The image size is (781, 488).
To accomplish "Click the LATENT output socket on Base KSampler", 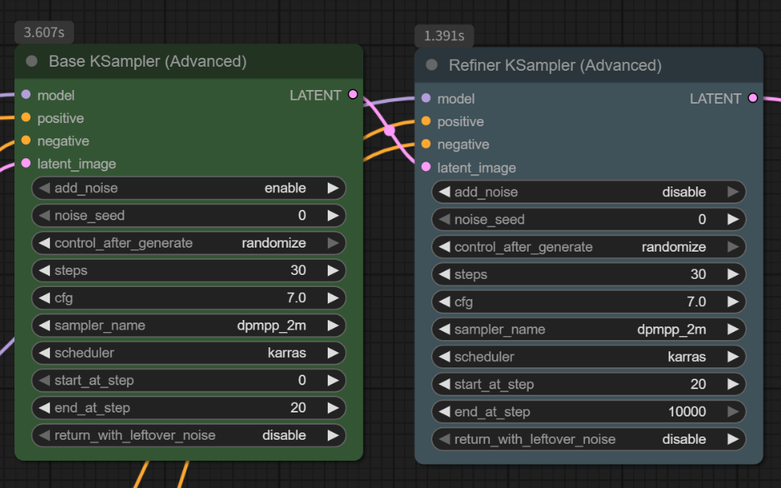I will 353,95.
